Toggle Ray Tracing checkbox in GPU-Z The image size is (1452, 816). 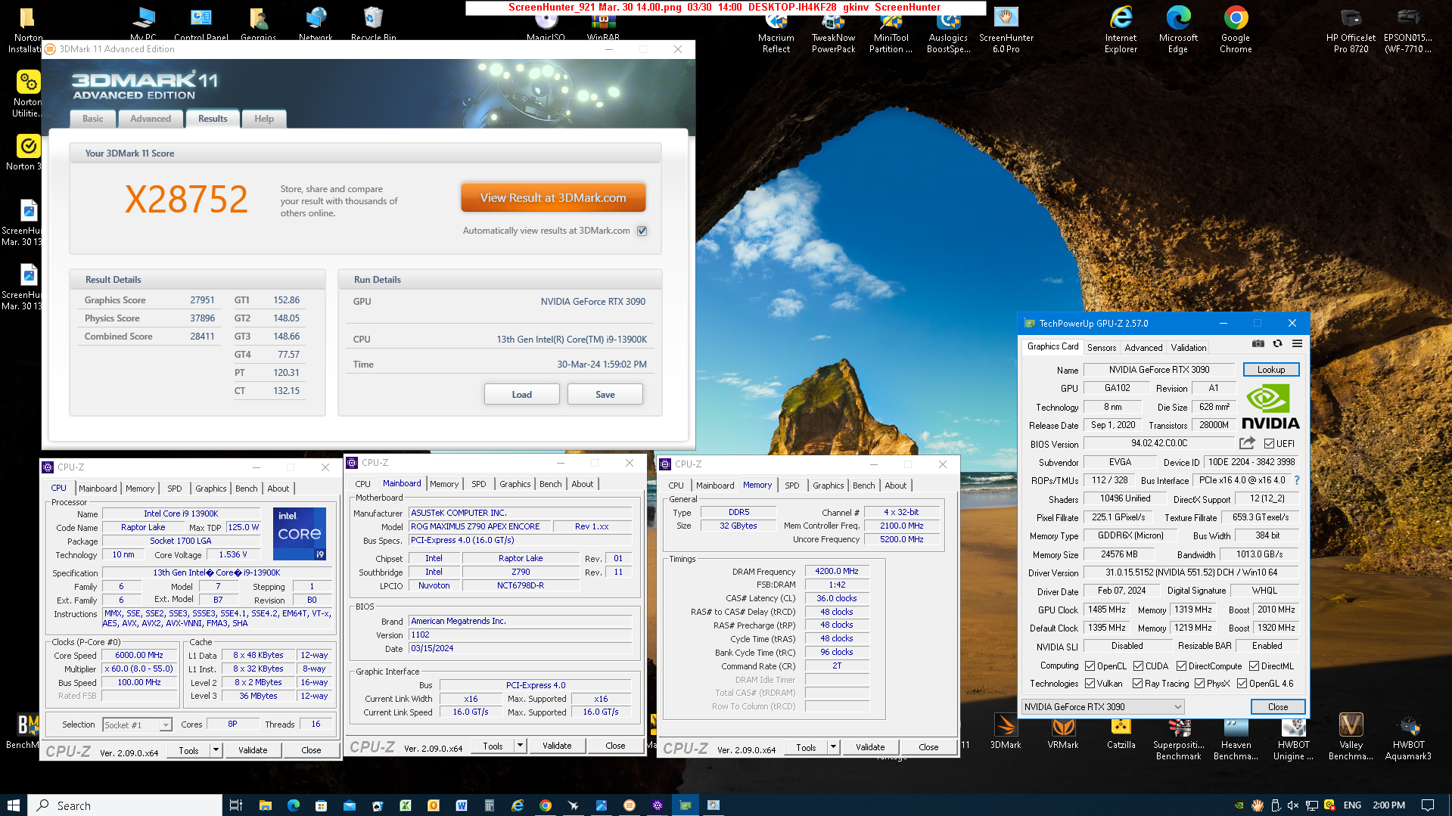click(x=1137, y=684)
